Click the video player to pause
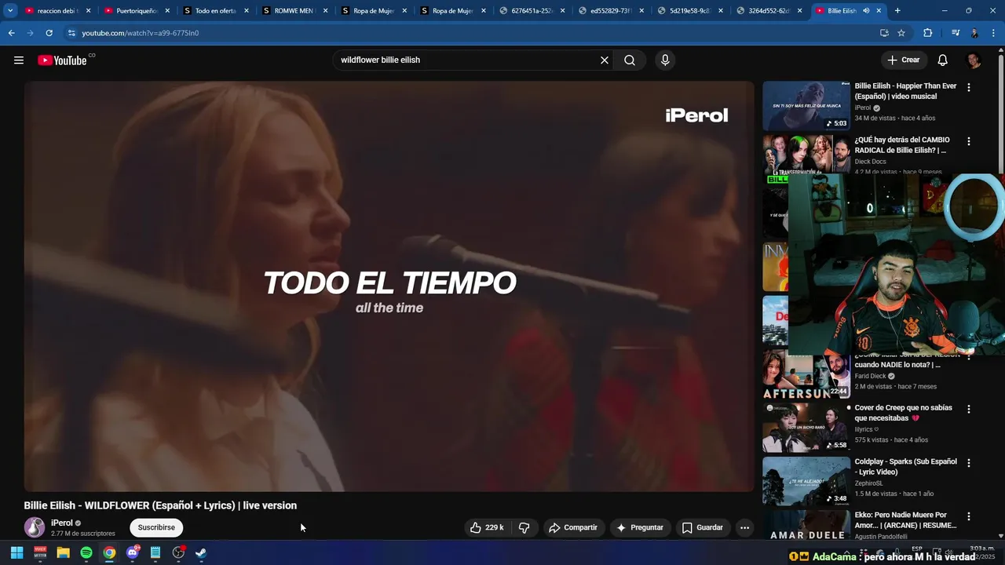The width and height of the screenshot is (1005, 565). (x=389, y=286)
